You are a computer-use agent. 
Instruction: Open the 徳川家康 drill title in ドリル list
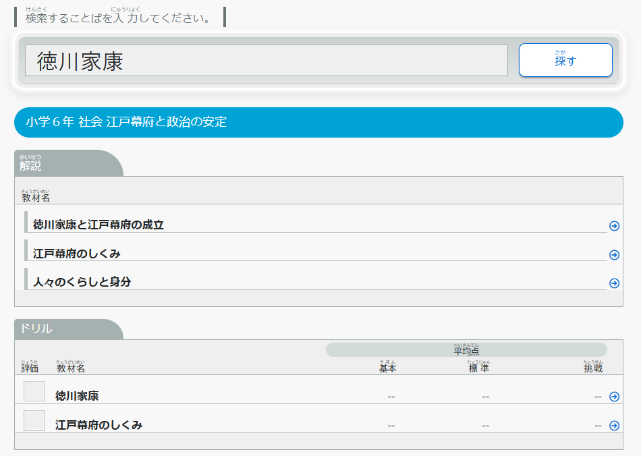click(x=77, y=396)
